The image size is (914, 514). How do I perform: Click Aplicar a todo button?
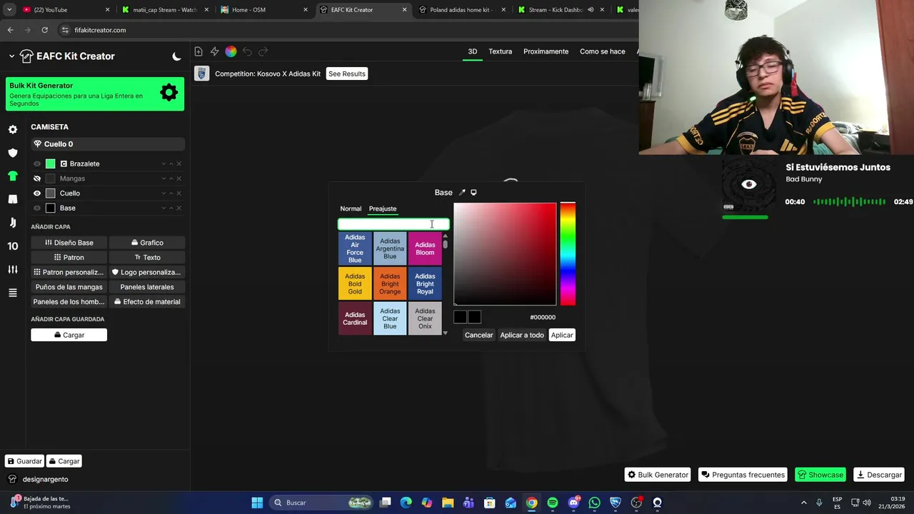(522, 335)
